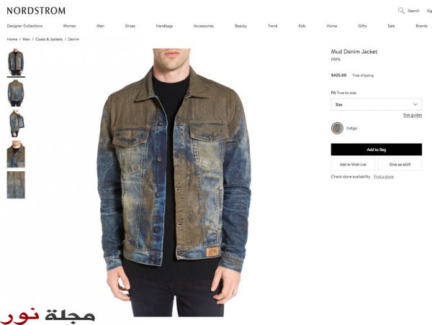The height and width of the screenshot is (325, 432).
Task: Select the second back-view jacket thumbnail
Action: [16, 93]
